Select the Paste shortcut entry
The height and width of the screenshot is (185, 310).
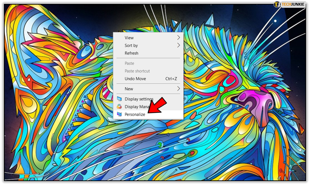[x=148, y=71]
